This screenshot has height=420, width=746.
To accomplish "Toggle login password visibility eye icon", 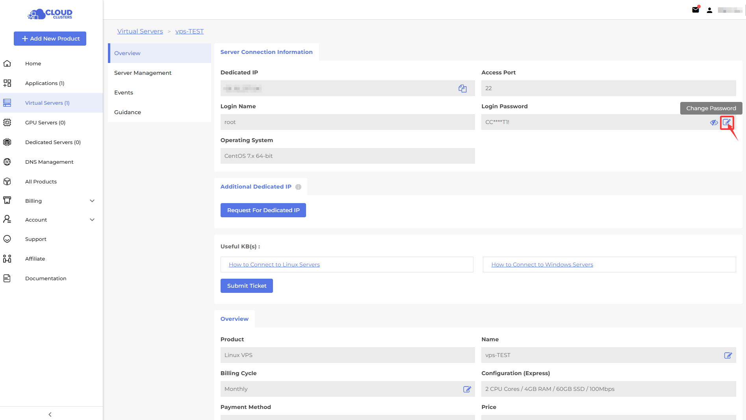I will pyautogui.click(x=714, y=122).
